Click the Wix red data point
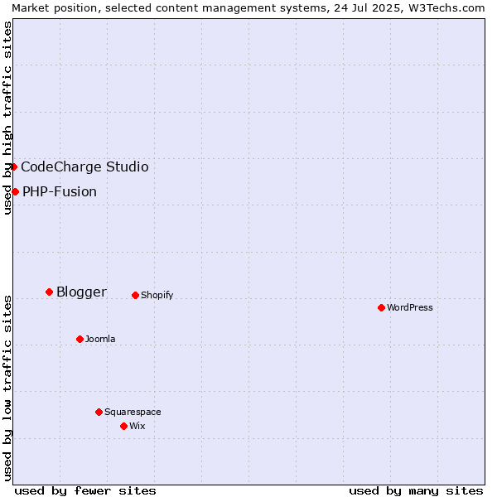This screenshot has width=497, height=497. [x=124, y=427]
